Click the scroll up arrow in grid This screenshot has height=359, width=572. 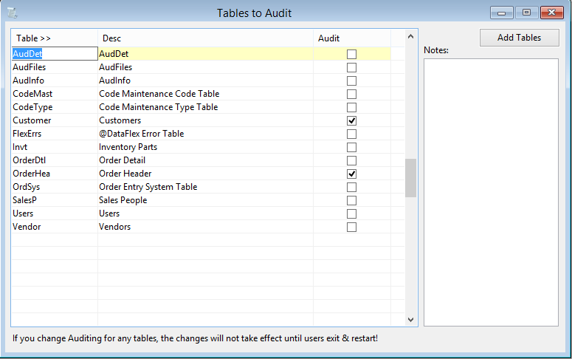coord(410,36)
